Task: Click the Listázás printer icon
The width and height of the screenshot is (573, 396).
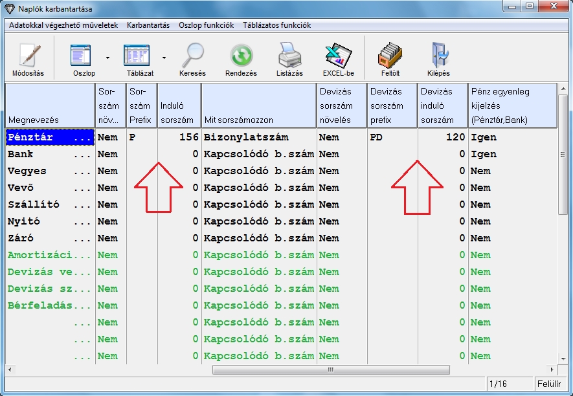Action: tap(289, 56)
